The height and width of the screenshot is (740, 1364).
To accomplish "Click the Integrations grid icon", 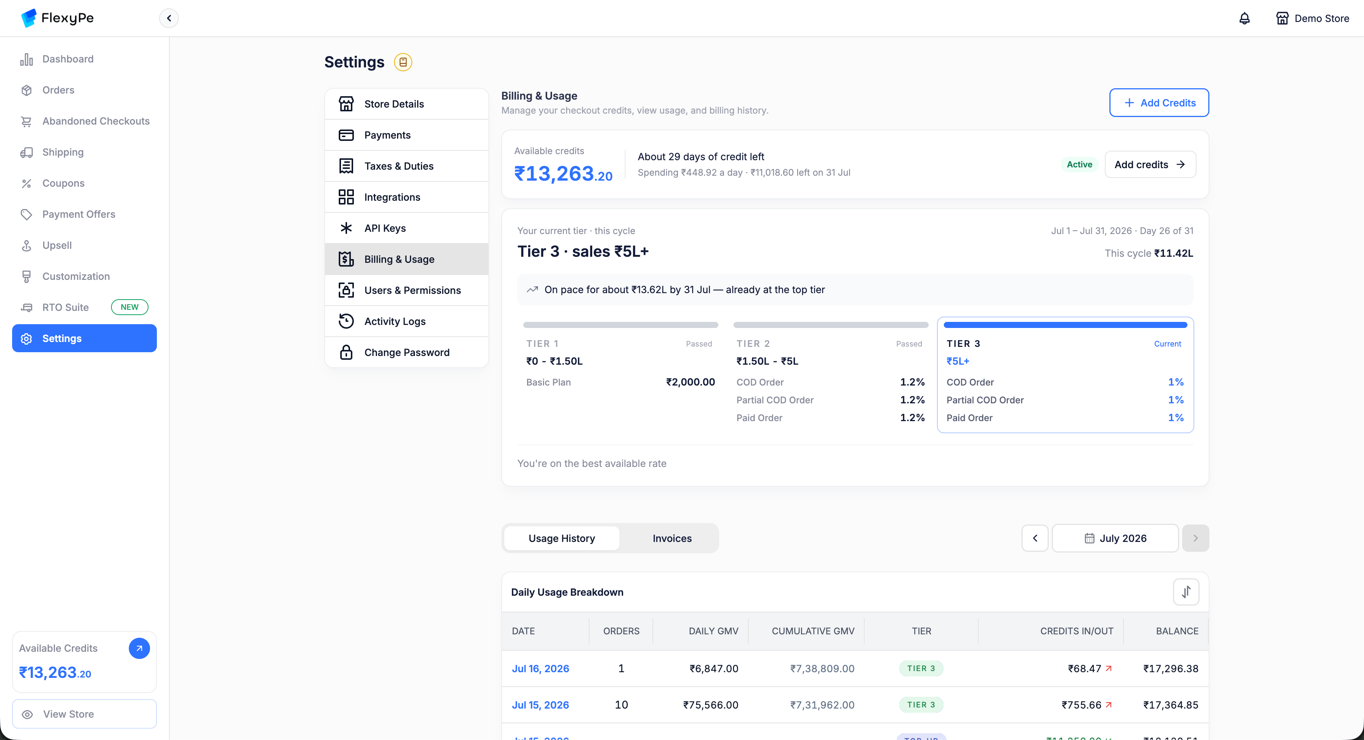I will [x=346, y=197].
